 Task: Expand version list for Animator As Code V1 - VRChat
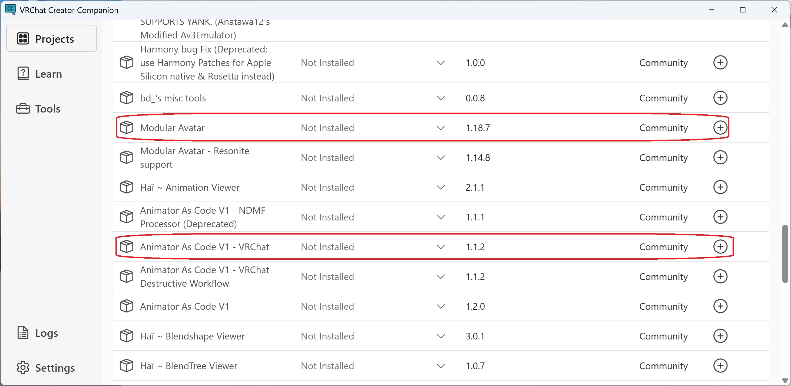coord(441,247)
